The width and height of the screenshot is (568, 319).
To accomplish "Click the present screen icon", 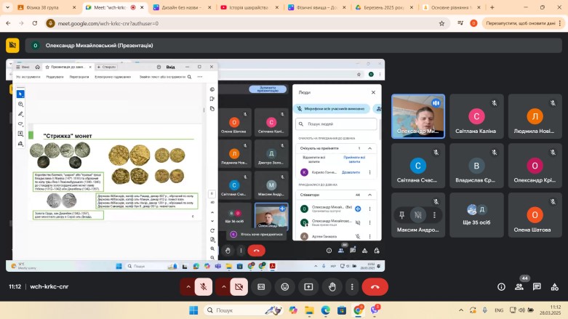I will click(x=308, y=287).
